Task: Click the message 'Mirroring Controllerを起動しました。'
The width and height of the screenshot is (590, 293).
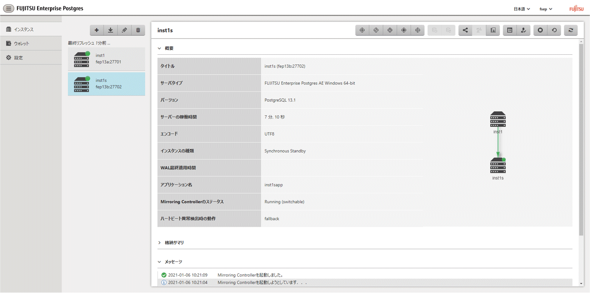Action: click(x=251, y=275)
